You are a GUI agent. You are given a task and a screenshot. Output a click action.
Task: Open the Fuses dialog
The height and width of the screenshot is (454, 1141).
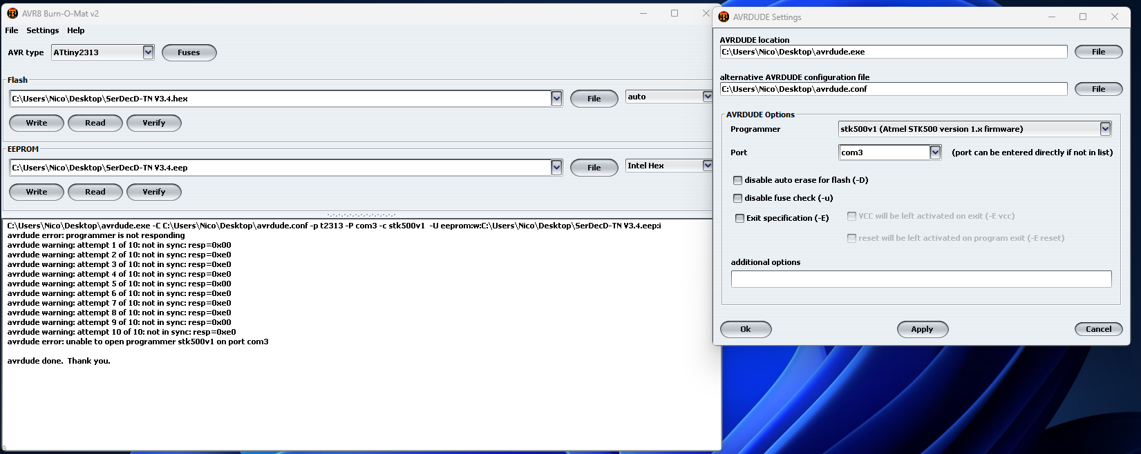pyautogui.click(x=189, y=52)
